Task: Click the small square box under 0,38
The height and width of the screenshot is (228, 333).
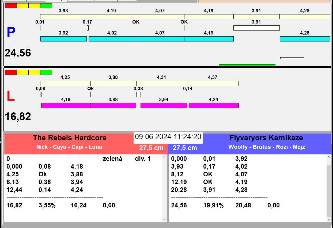Action: pyautogui.click(x=138, y=94)
